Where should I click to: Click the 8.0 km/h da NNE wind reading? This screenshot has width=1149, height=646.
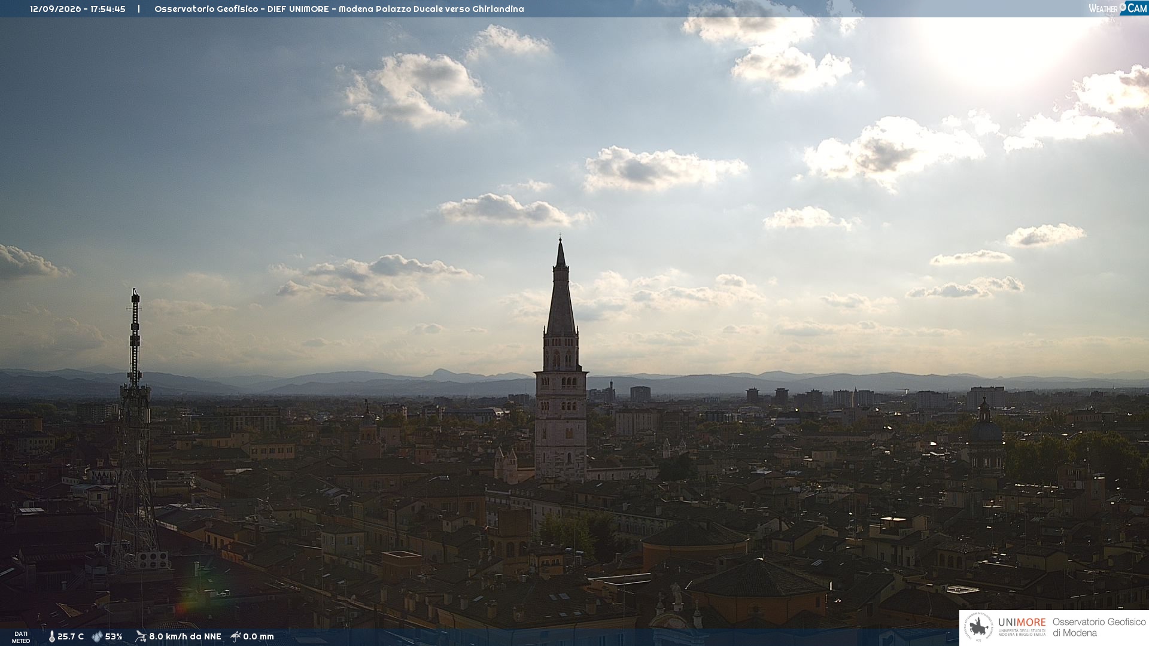coord(185,637)
